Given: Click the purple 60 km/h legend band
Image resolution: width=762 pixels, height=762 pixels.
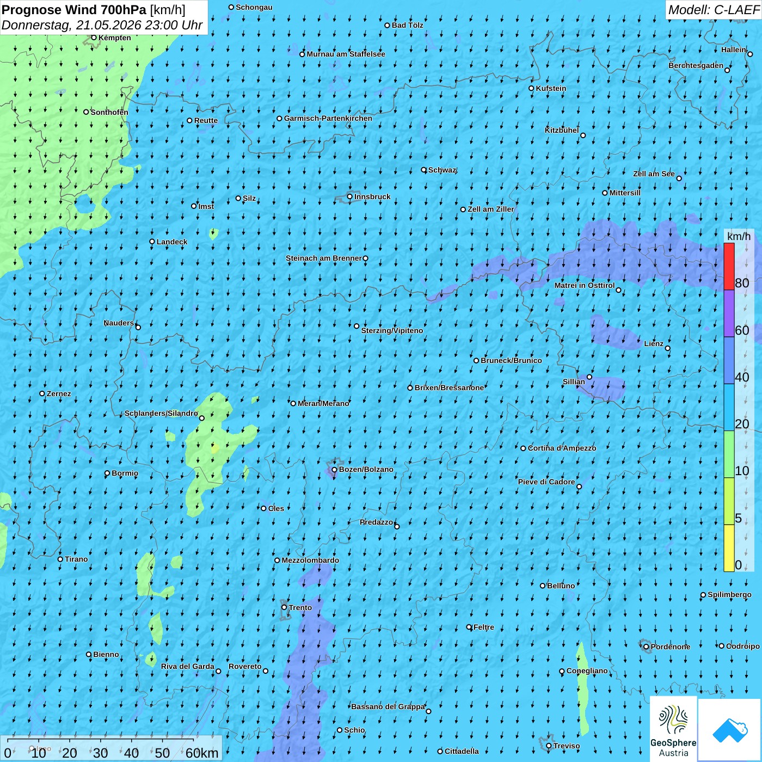Looking at the screenshot, I should pos(729,314).
